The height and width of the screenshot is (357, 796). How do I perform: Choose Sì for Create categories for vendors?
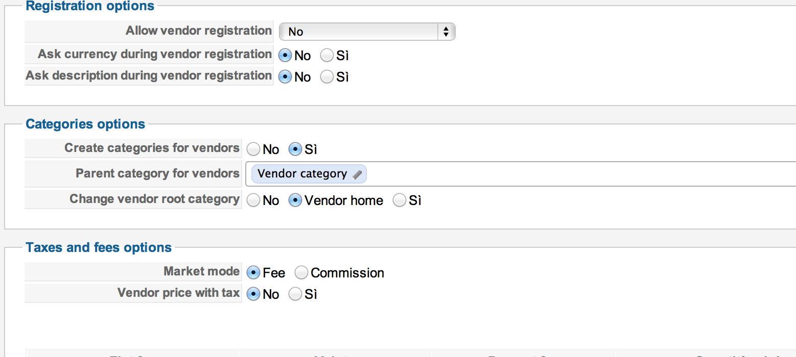click(295, 149)
